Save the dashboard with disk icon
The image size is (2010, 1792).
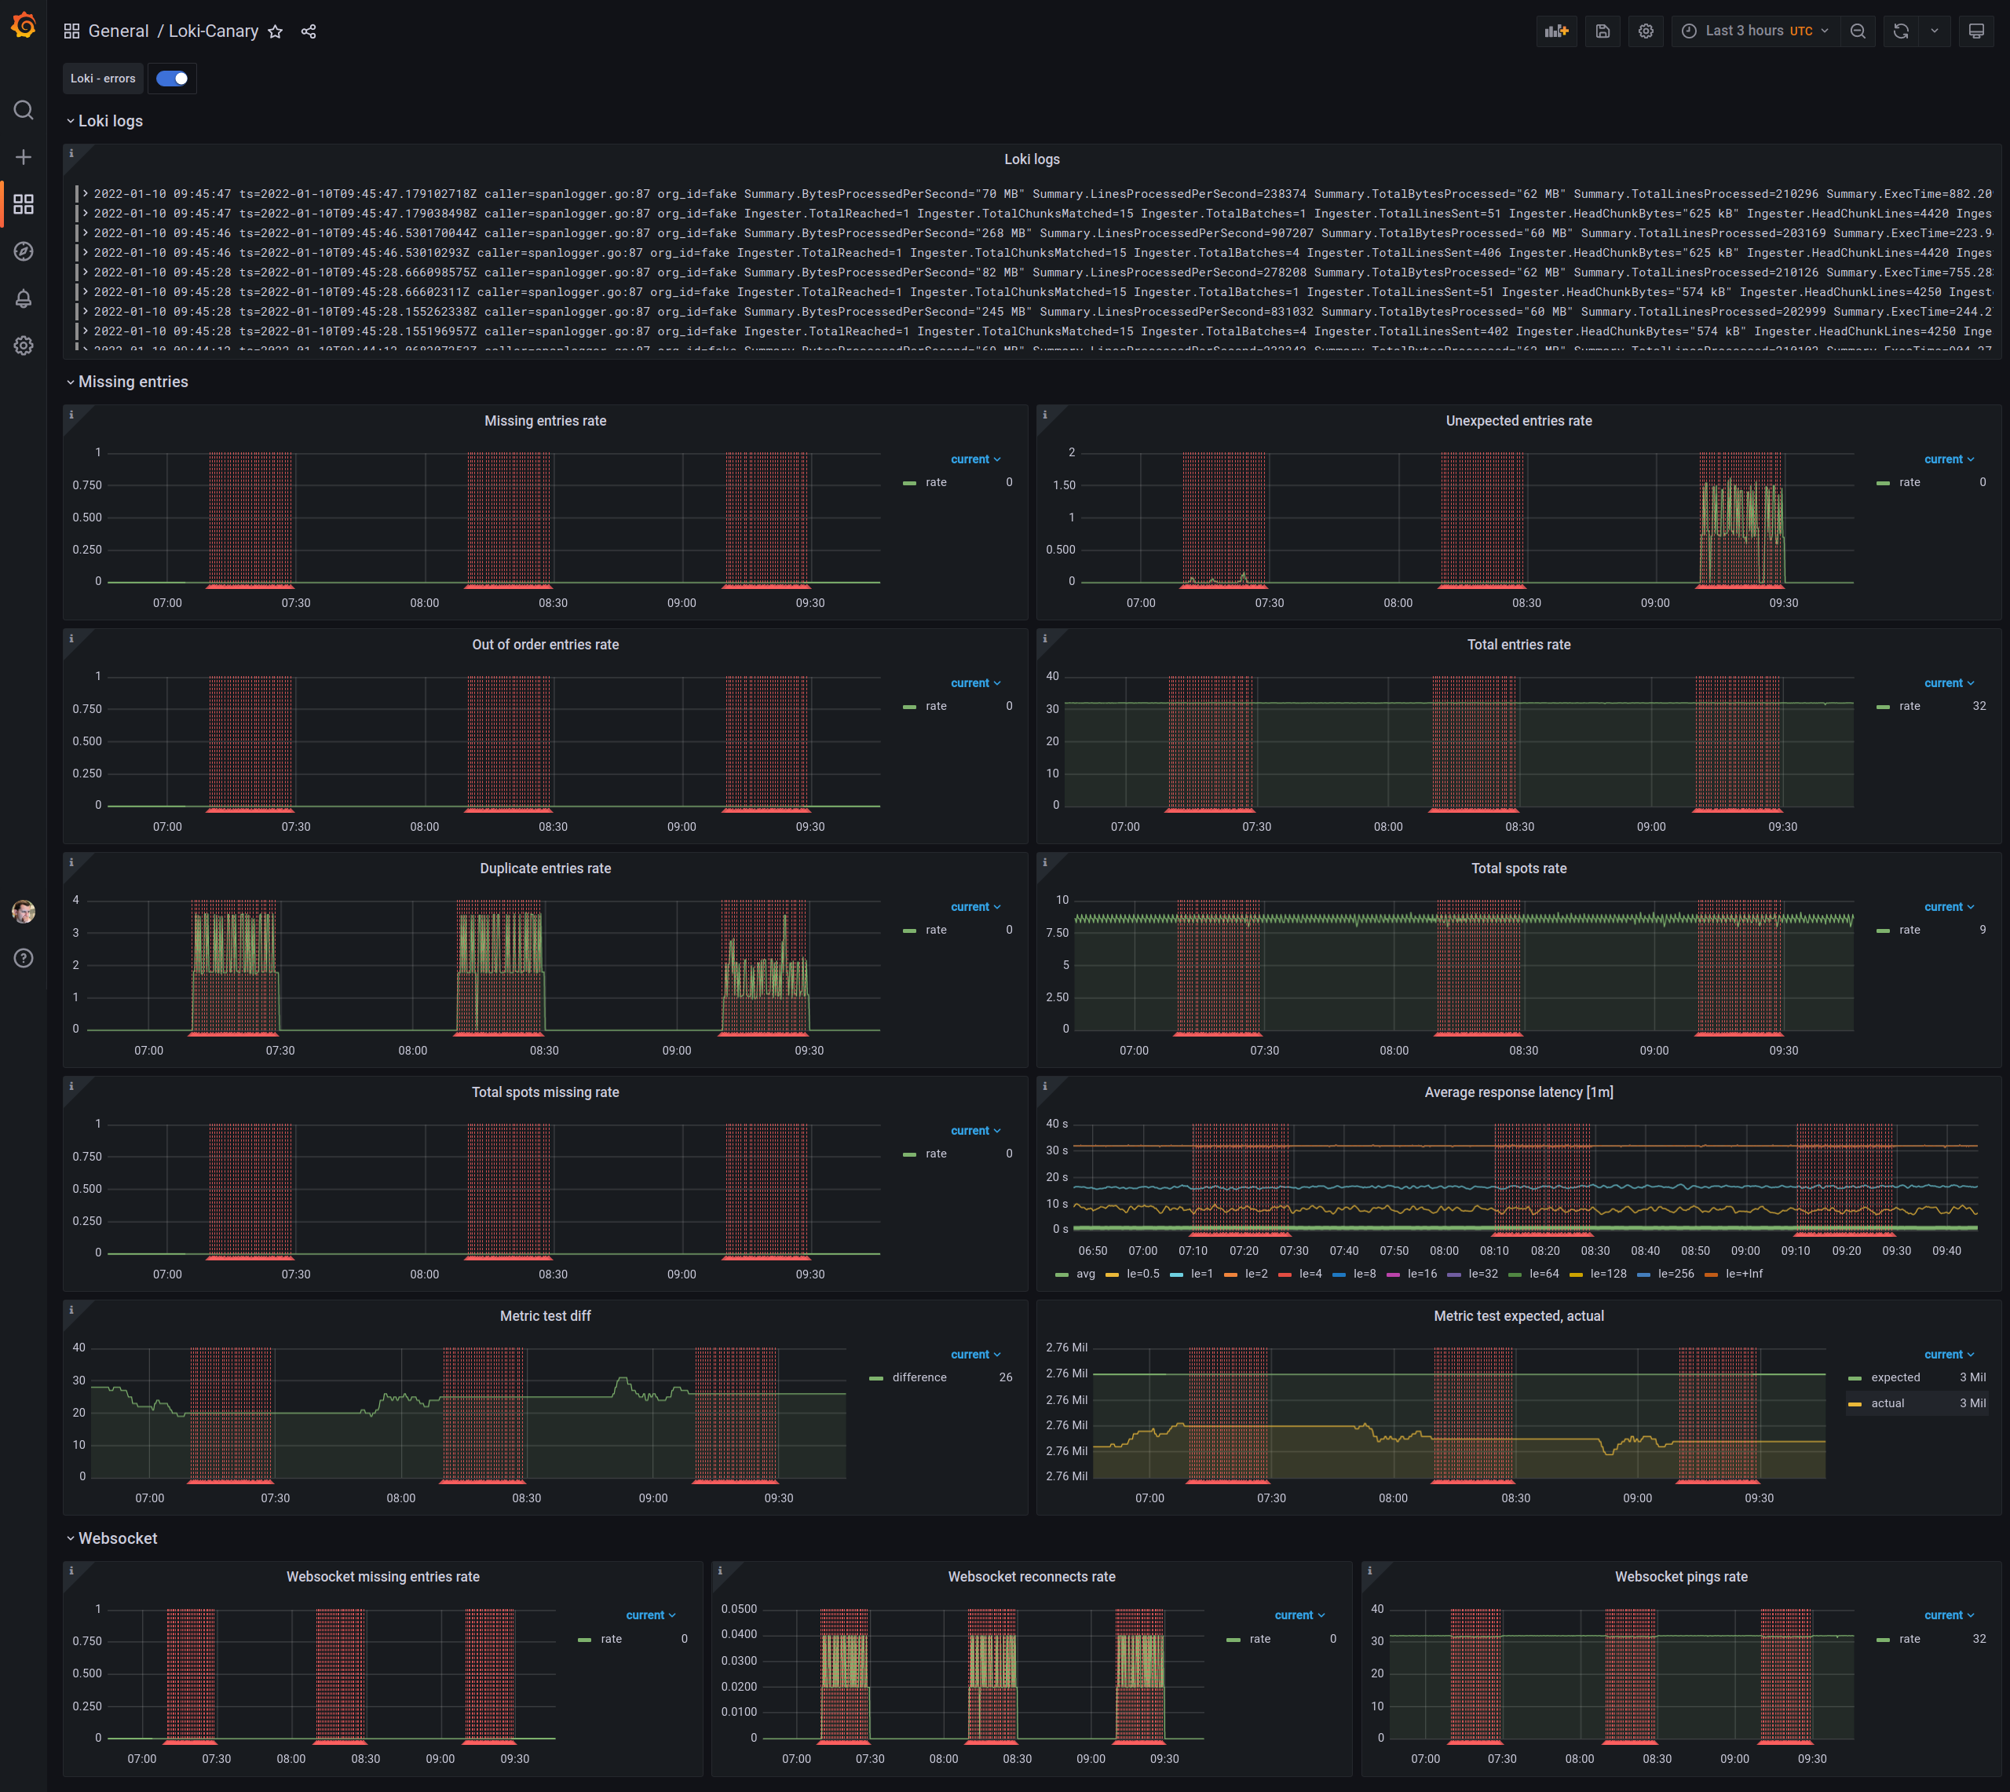coord(1603,31)
